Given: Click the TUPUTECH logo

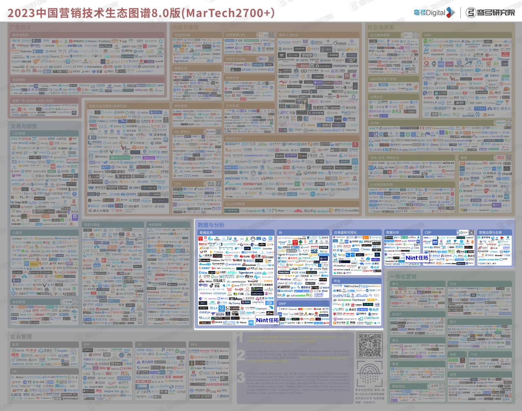Looking at the screenshot, I should coord(257,293).
